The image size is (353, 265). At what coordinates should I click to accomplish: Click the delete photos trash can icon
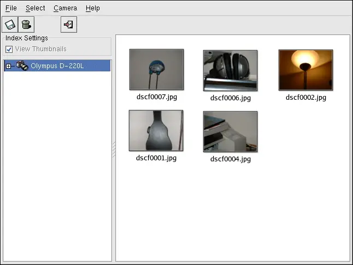tap(26, 25)
